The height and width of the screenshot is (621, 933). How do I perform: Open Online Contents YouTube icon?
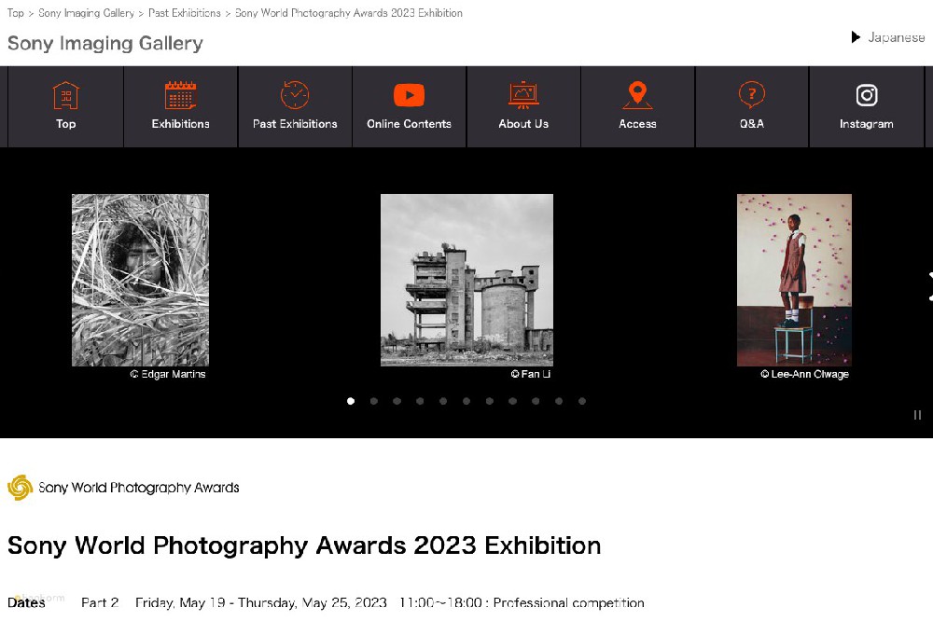pyautogui.click(x=409, y=96)
